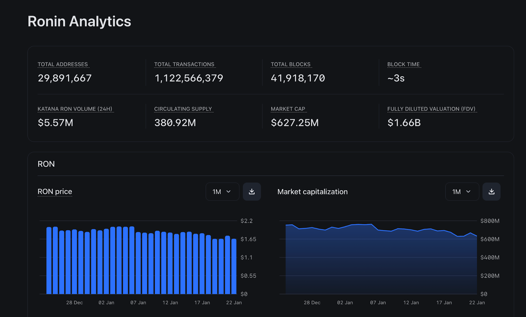Image resolution: width=526 pixels, height=317 pixels.
Task: Click the Total Addresses label
Action: (x=63, y=64)
